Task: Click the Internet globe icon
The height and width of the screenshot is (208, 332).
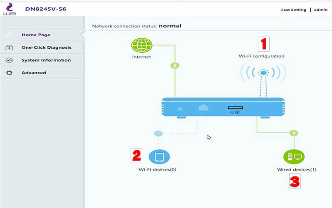Action: tap(141, 45)
